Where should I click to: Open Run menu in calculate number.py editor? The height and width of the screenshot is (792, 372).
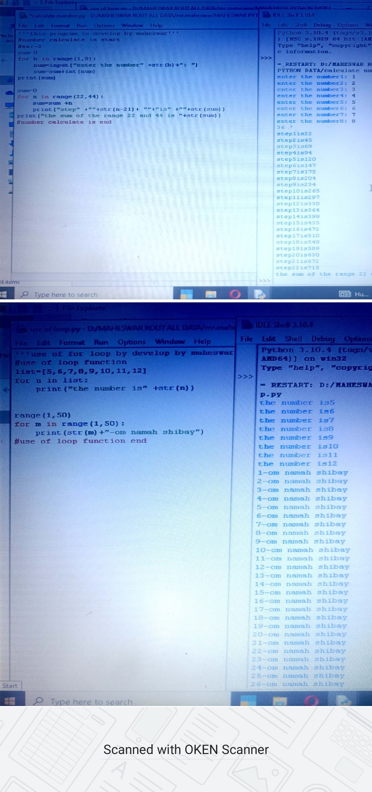(x=82, y=26)
